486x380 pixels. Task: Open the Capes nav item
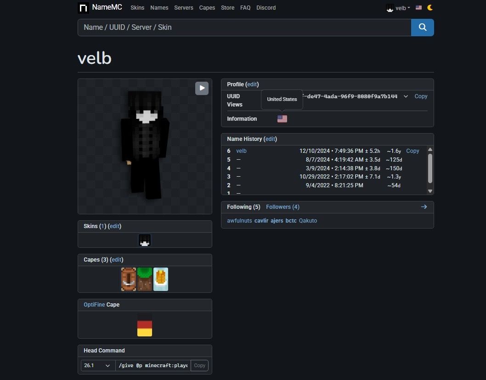207,8
